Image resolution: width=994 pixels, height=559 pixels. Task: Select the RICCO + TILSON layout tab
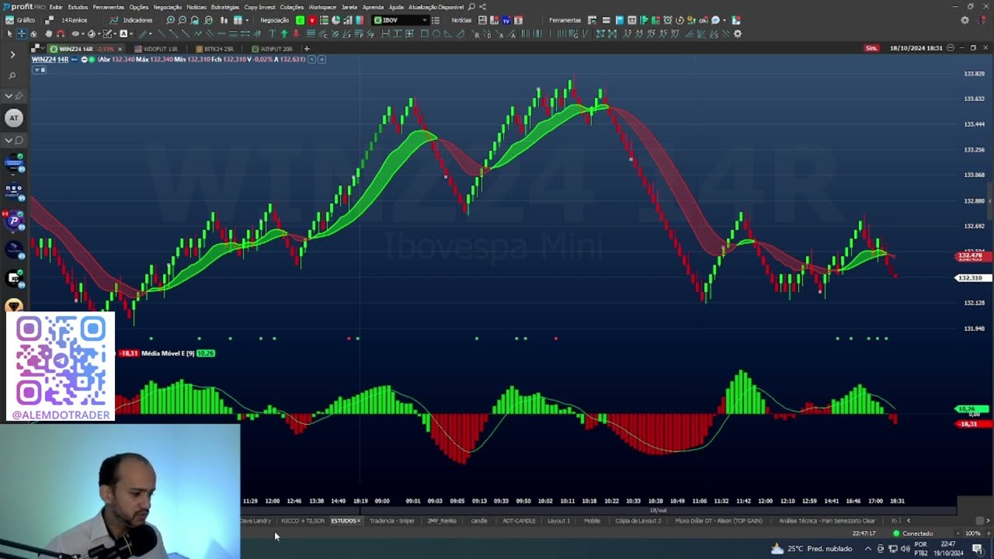point(303,521)
